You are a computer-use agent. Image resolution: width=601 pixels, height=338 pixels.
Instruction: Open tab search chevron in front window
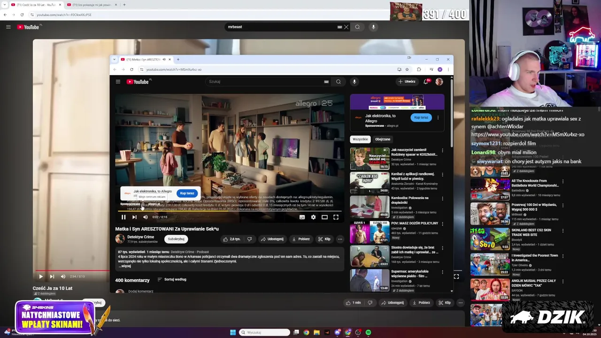point(114,60)
